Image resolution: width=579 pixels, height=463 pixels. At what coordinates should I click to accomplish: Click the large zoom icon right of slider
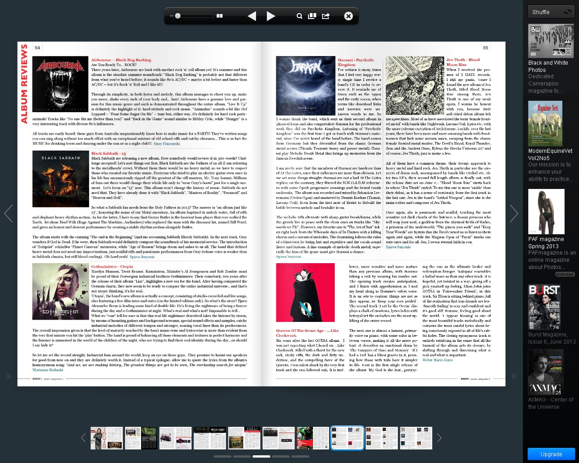tap(220, 16)
